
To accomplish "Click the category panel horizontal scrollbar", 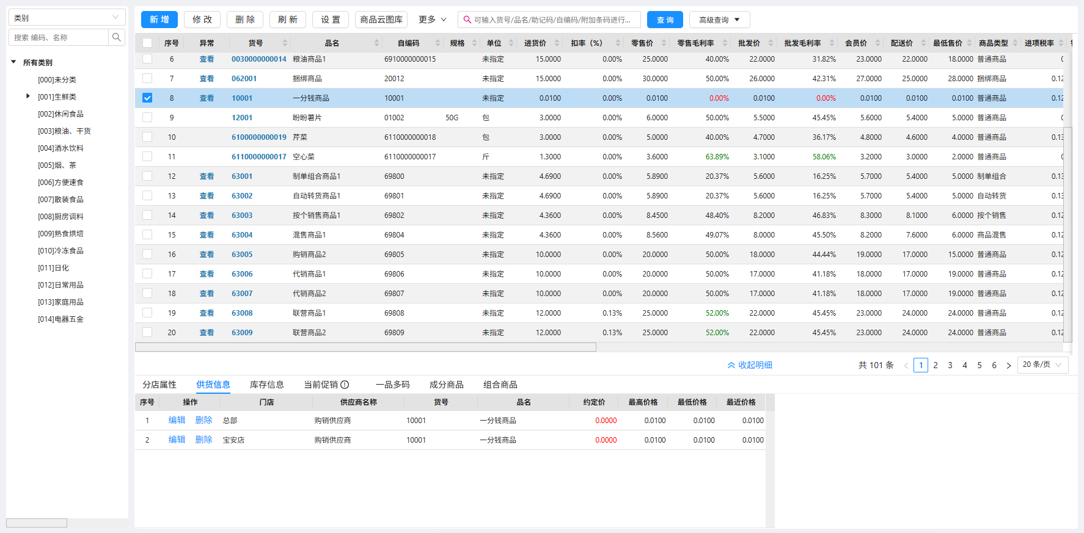I will (x=37, y=523).
